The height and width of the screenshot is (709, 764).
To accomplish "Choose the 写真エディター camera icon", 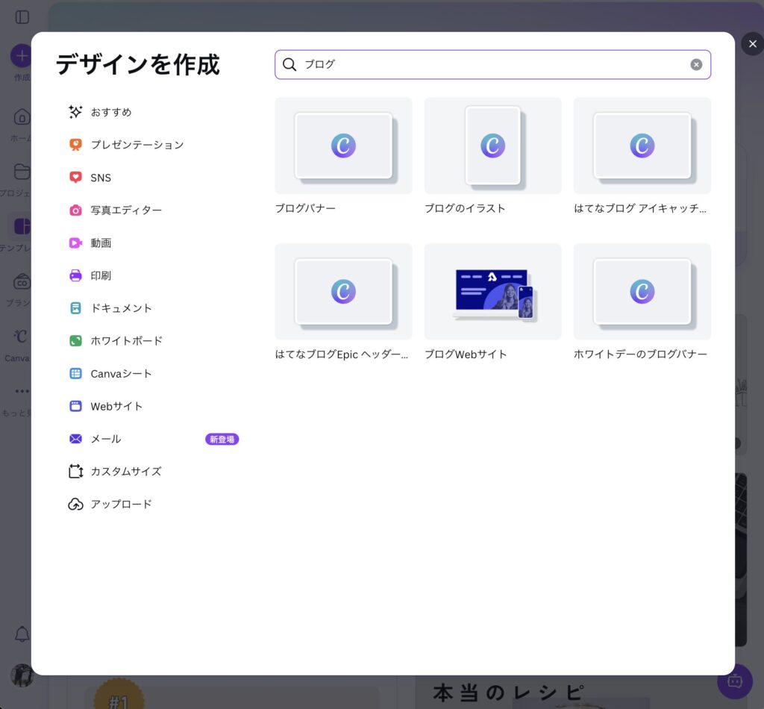I will click(x=75, y=210).
